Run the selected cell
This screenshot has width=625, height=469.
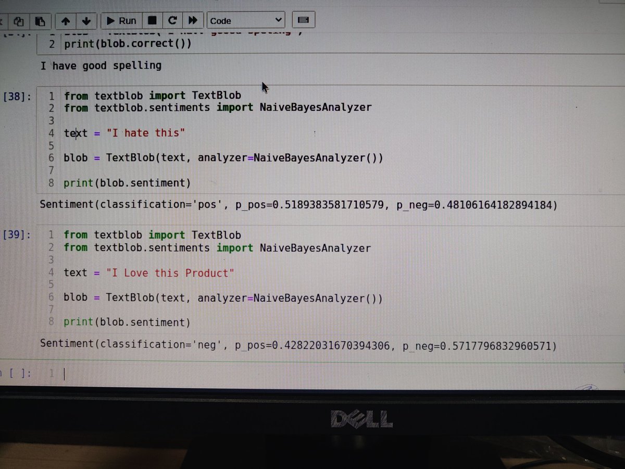point(121,21)
